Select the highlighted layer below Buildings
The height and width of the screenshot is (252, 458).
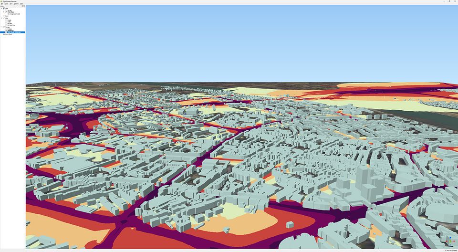tap(14, 32)
